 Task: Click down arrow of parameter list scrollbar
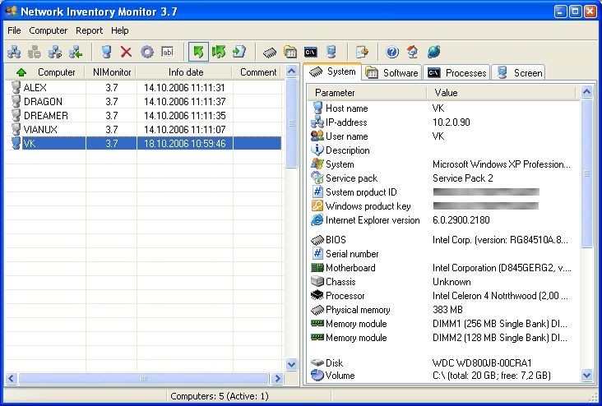click(x=587, y=375)
